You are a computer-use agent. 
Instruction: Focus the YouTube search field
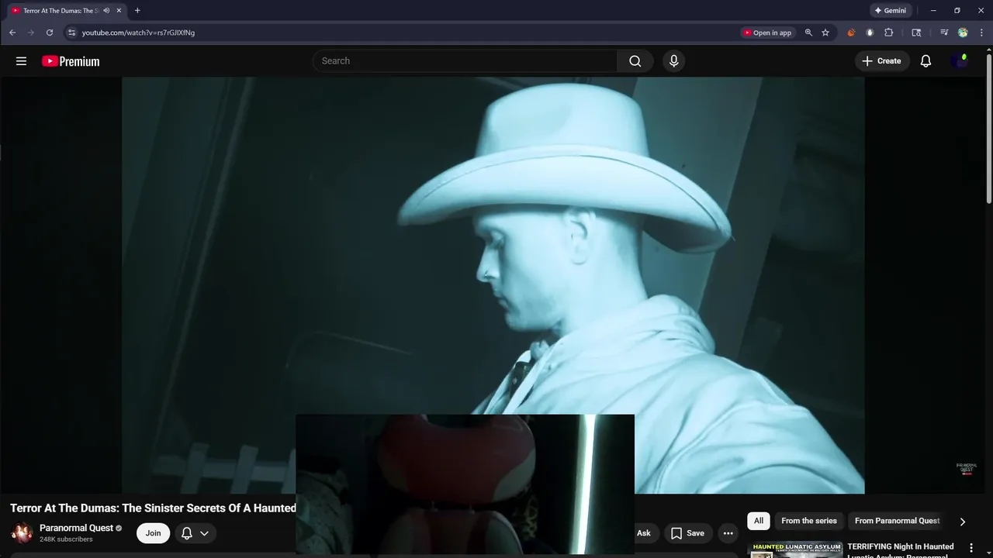tap(465, 61)
